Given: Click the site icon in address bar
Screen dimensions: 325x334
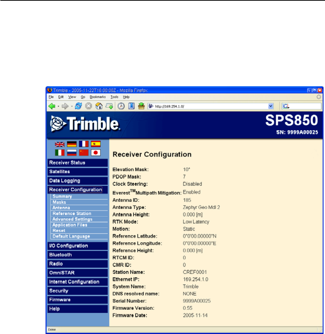Looking at the screenshot, I should [151, 106].
